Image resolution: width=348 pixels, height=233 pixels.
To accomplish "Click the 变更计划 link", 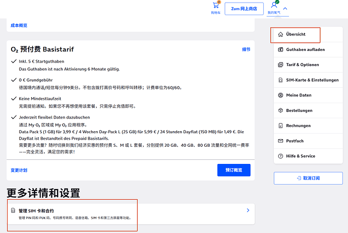I will (x=19, y=170).
